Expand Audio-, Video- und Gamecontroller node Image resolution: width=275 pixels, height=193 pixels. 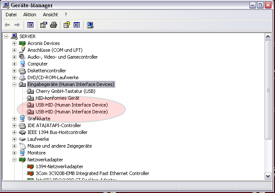tap(15, 57)
